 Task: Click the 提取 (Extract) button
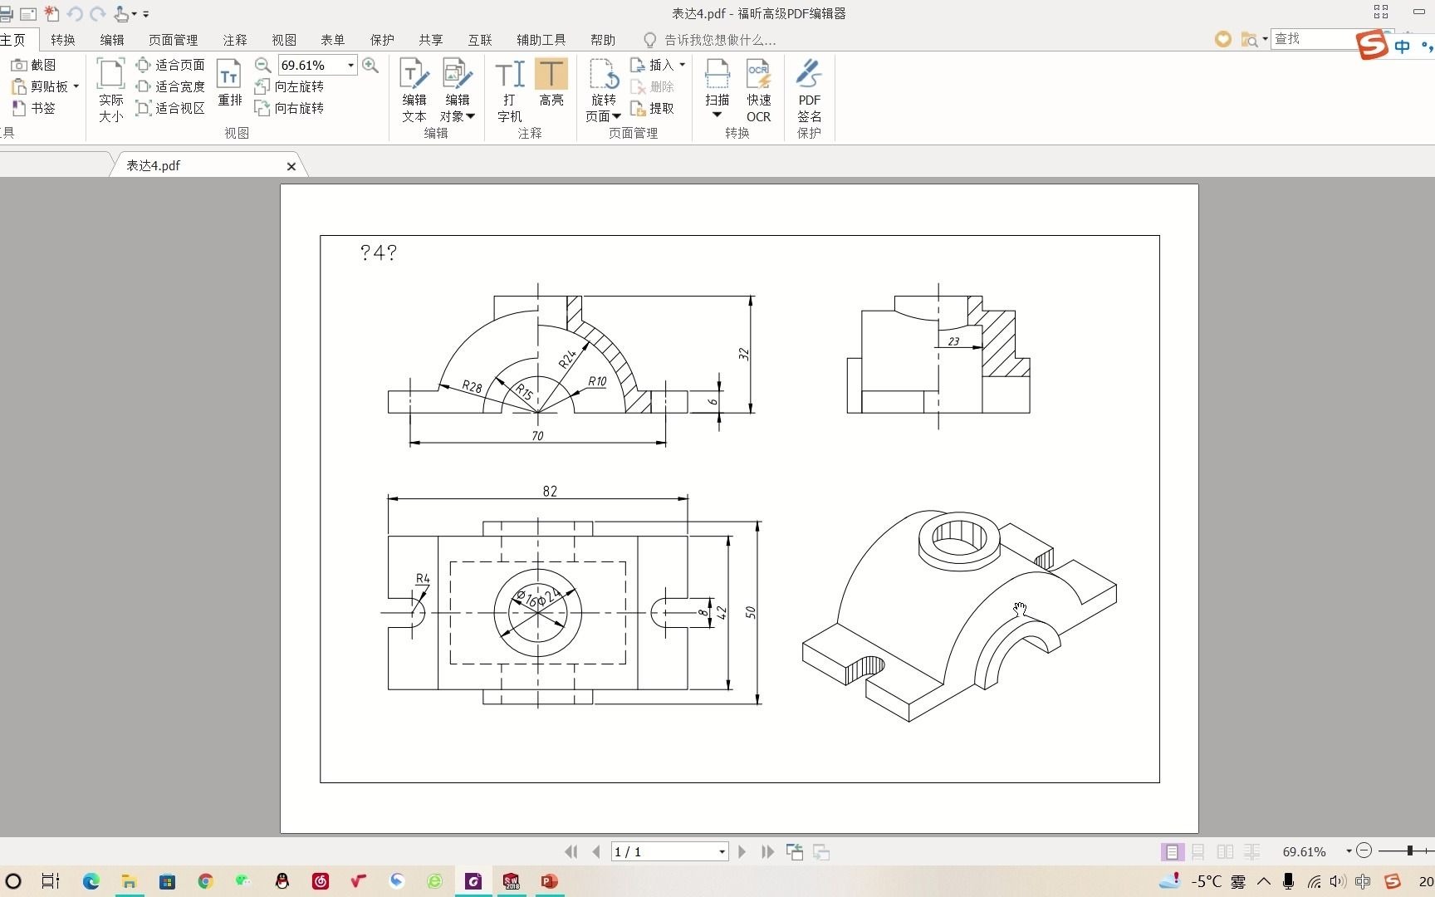[x=655, y=108]
